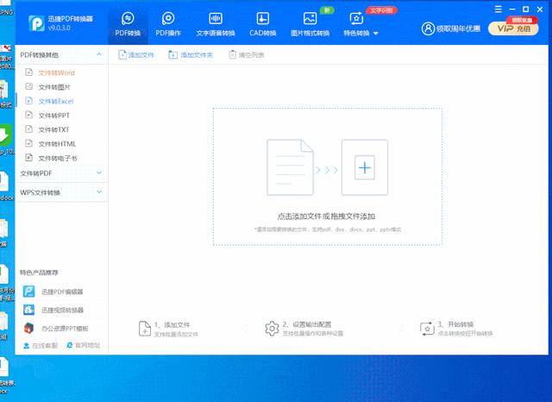Open the hamburger menu in the title bar
This screenshot has width=552, height=402.
498,9
